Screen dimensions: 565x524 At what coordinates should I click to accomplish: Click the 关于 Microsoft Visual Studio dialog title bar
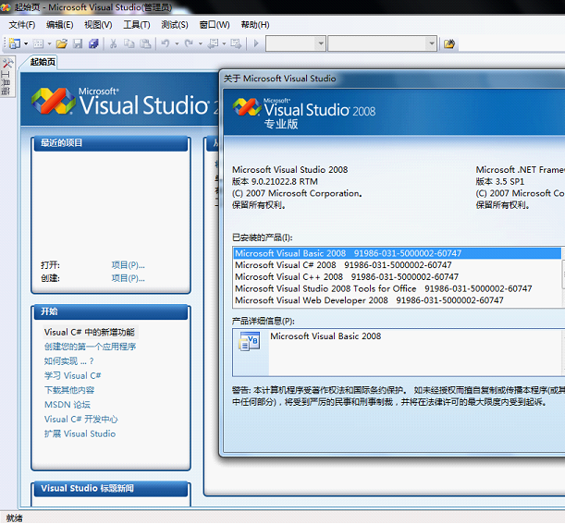[x=394, y=79]
